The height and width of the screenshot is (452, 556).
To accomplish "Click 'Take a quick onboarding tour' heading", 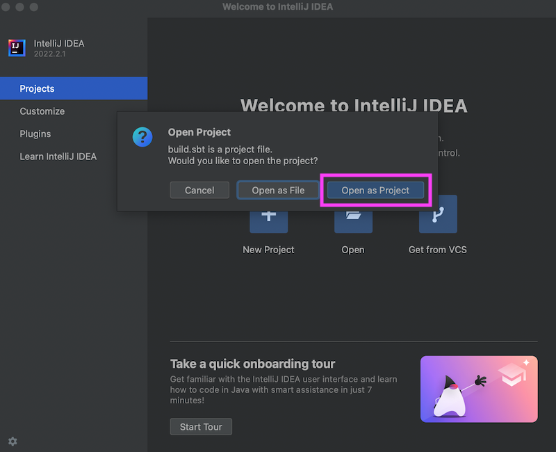I will tap(252, 364).
